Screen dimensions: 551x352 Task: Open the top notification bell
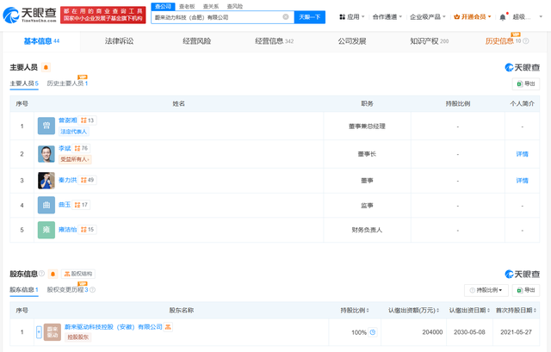[x=503, y=17]
